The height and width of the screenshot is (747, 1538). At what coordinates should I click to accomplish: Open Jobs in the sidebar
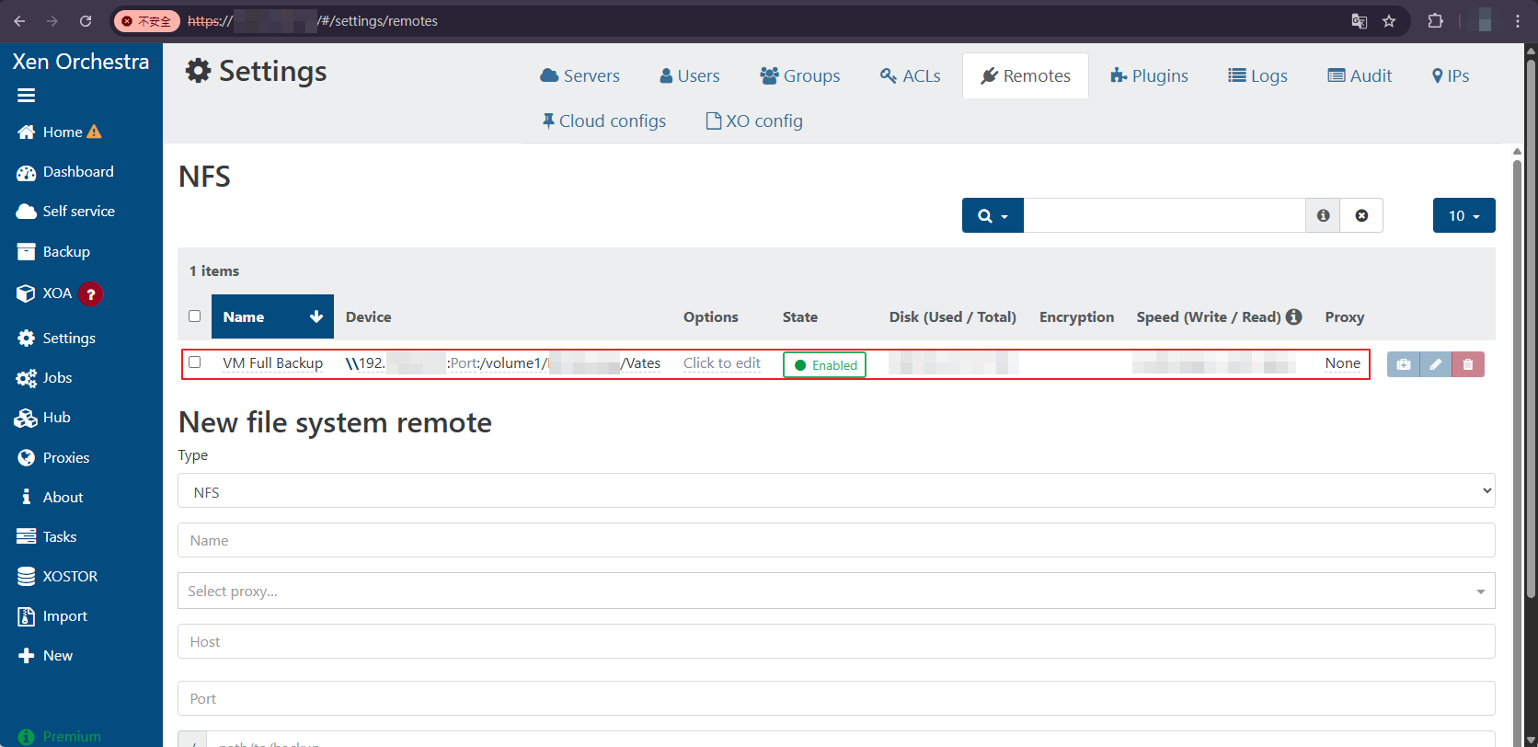coord(44,378)
